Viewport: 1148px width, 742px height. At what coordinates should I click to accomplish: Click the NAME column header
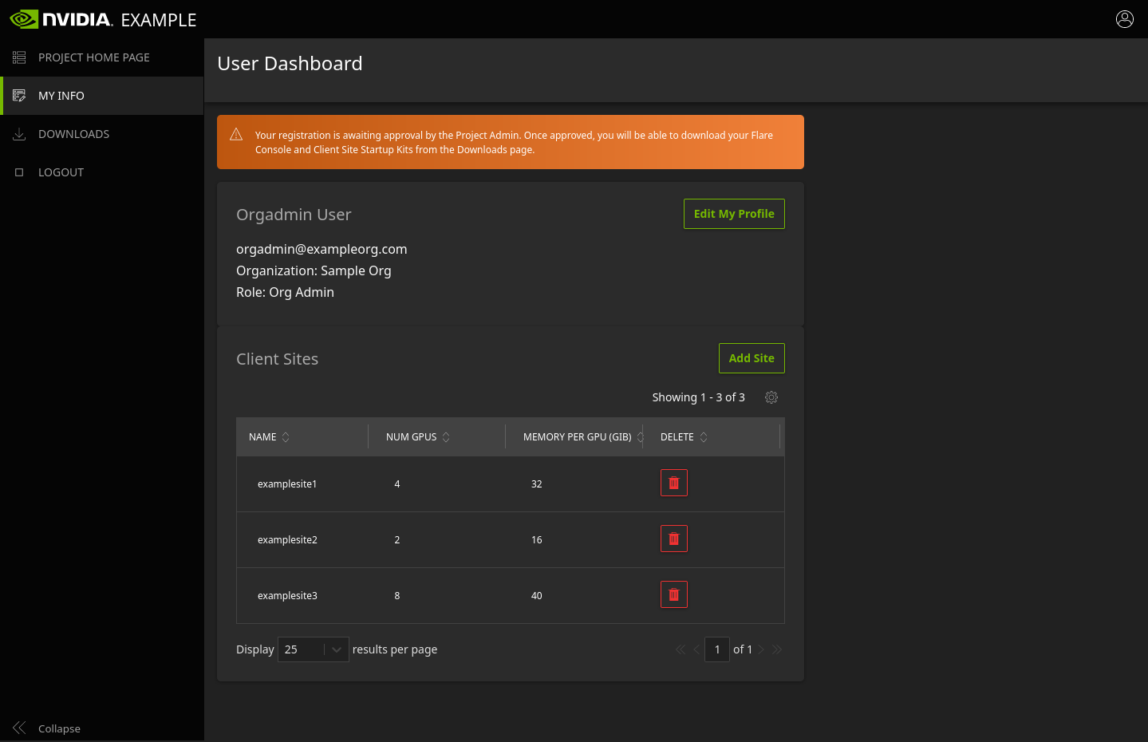click(262, 437)
